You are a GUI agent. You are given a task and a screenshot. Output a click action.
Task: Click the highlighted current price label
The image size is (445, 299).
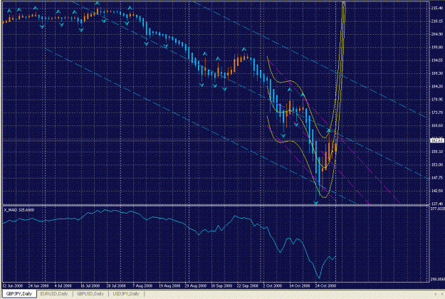point(436,140)
